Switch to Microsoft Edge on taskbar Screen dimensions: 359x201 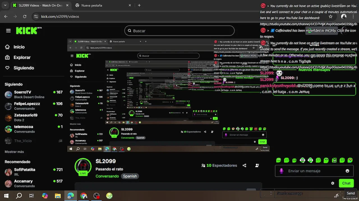pos(70,196)
